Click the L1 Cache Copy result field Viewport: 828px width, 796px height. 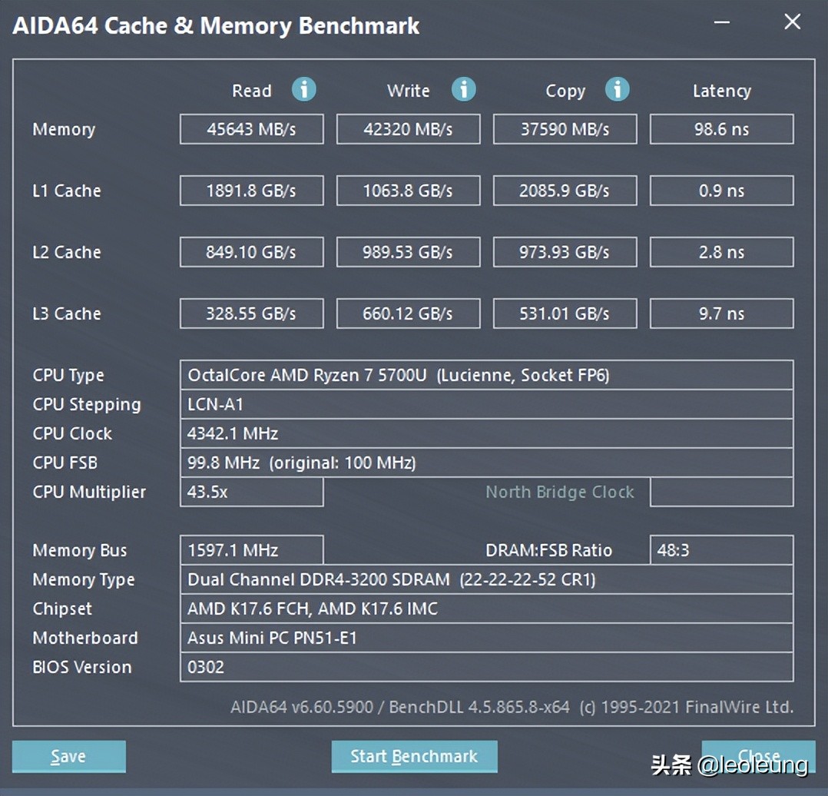click(x=565, y=191)
